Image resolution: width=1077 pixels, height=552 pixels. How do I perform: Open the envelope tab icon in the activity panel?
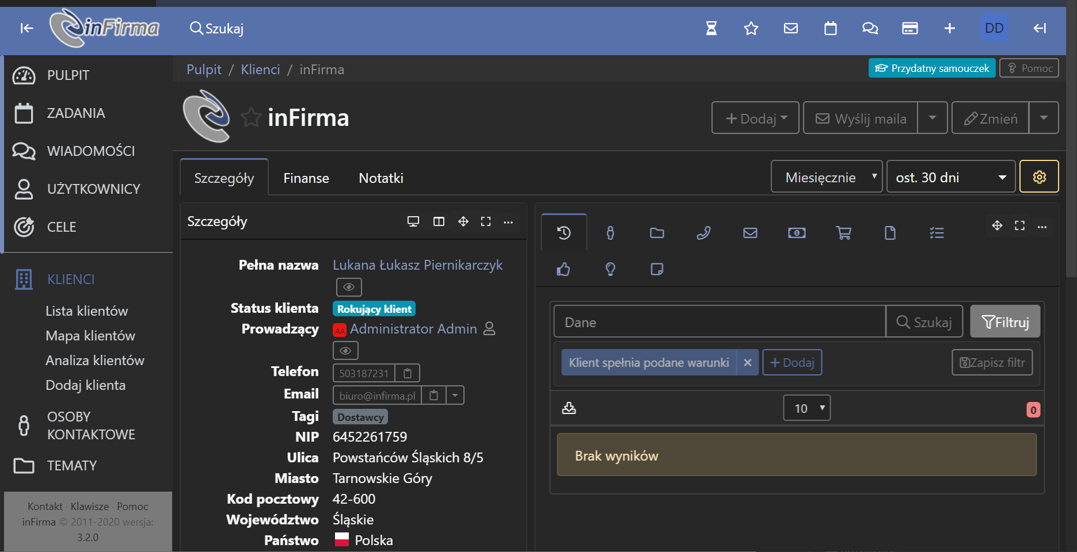pos(750,233)
